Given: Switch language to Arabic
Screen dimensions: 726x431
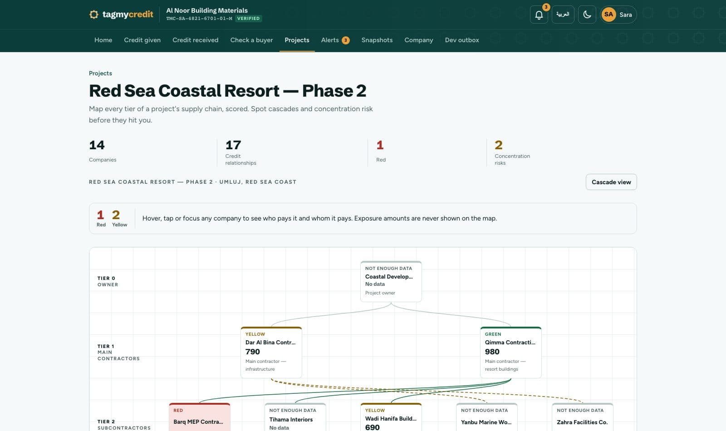Looking at the screenshot, I should tap(563, 15).
